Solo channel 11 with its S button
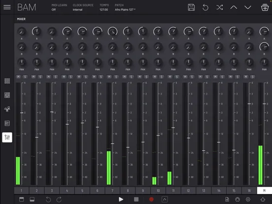This screenshot has height=204, width=272. point(176,77)
